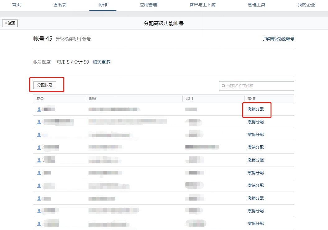The height and width of the screenshot is (230, 328).
Task: Open the 了解高级功能帐号 link
Action: [278, 39]
